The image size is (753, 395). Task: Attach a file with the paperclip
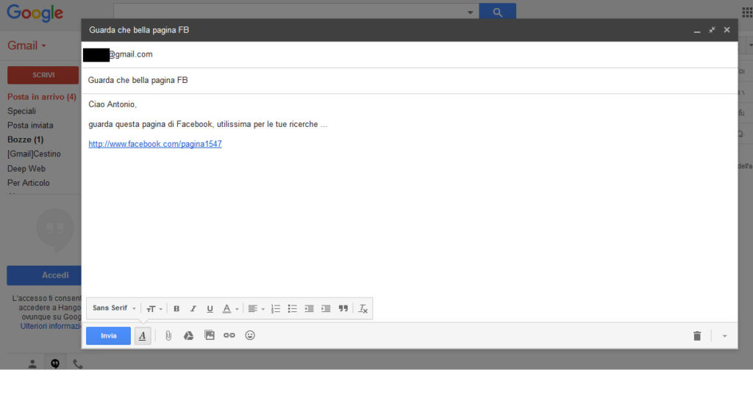coord(168,336)
